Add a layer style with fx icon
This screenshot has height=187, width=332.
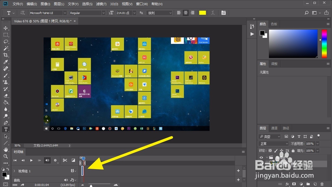(x=287, y=184)
